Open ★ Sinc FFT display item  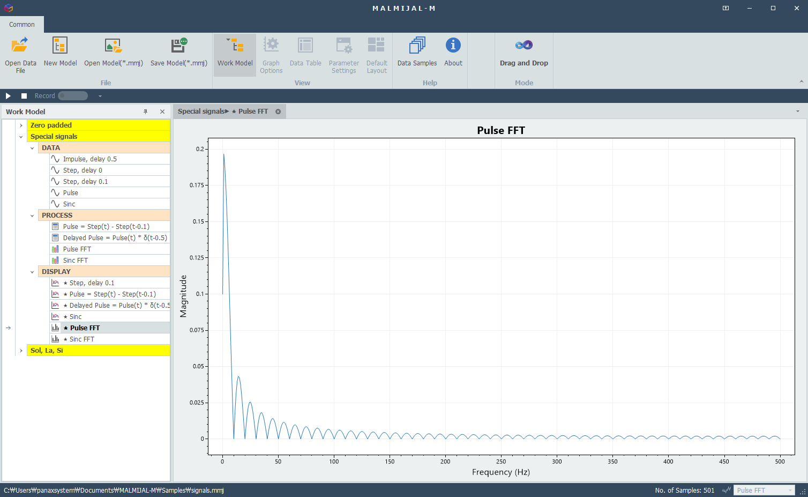[110, 339]
